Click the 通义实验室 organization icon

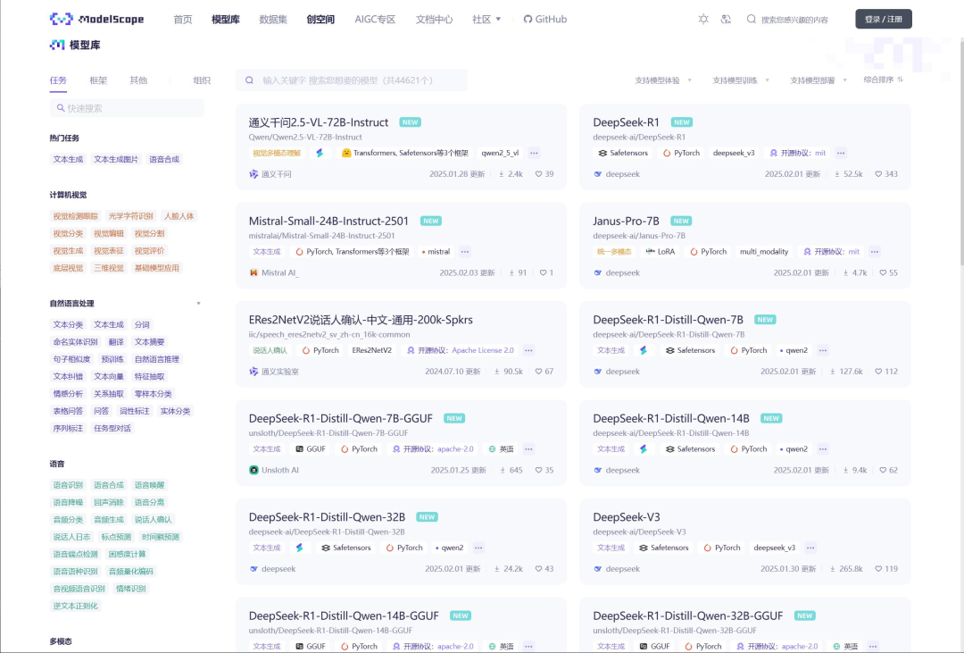tap(253, 371)
